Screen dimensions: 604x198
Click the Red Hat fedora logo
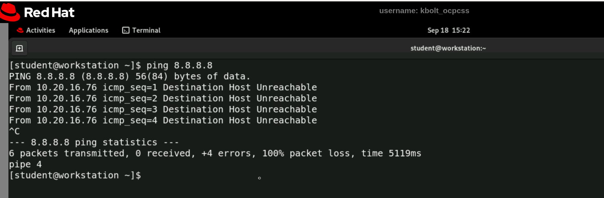coord(10,12)
